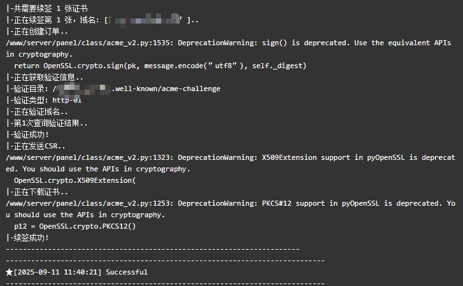This screenshot has width=463, height=286.
Task: Click the '共需要续签 1 张证书' line
Action: click(46, 8)
